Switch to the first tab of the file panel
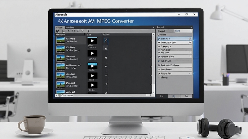This screenshot has height=139, width=248. 60,27
